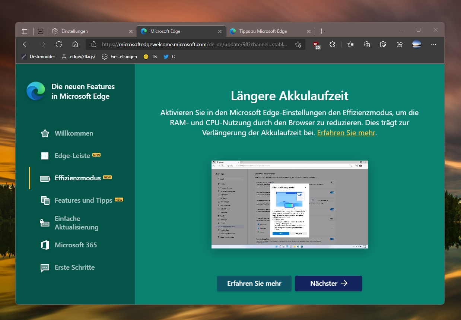
Task: Open the TB bookmark
Action: (150, 57)
